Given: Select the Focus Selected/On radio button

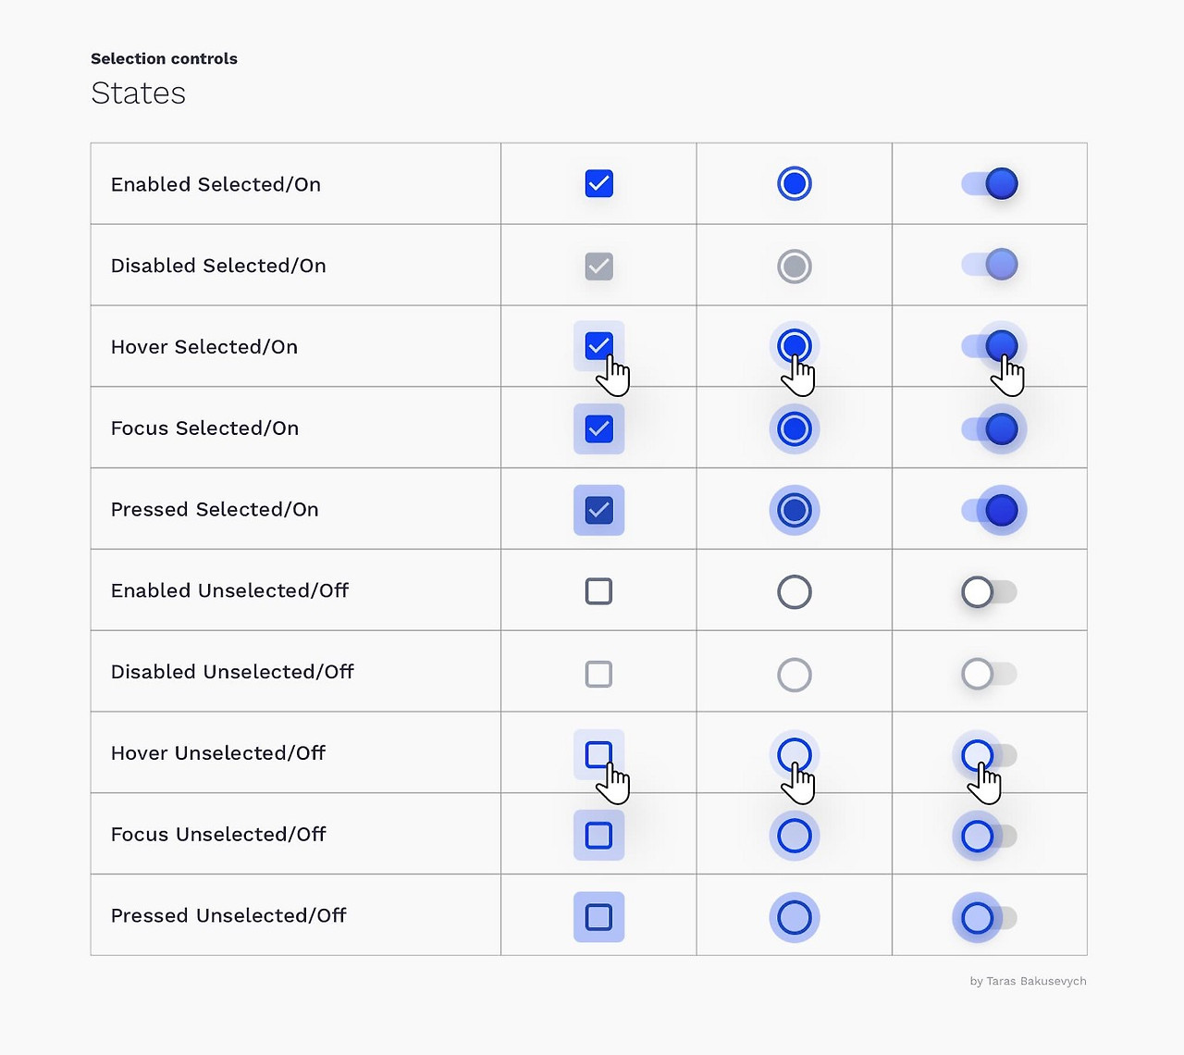Looking at the screenshot, I should coord(794,428).
